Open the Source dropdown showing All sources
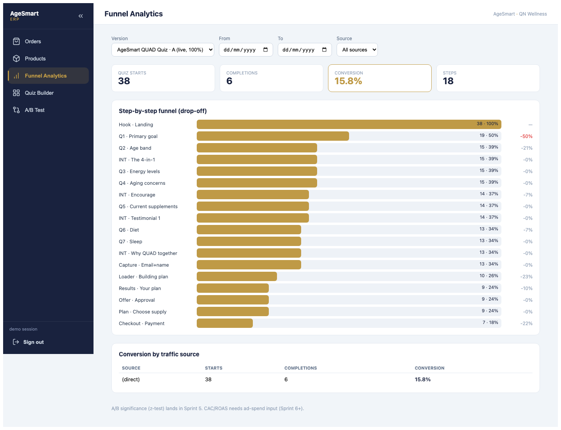561x430 pixels. coord(357,50)
